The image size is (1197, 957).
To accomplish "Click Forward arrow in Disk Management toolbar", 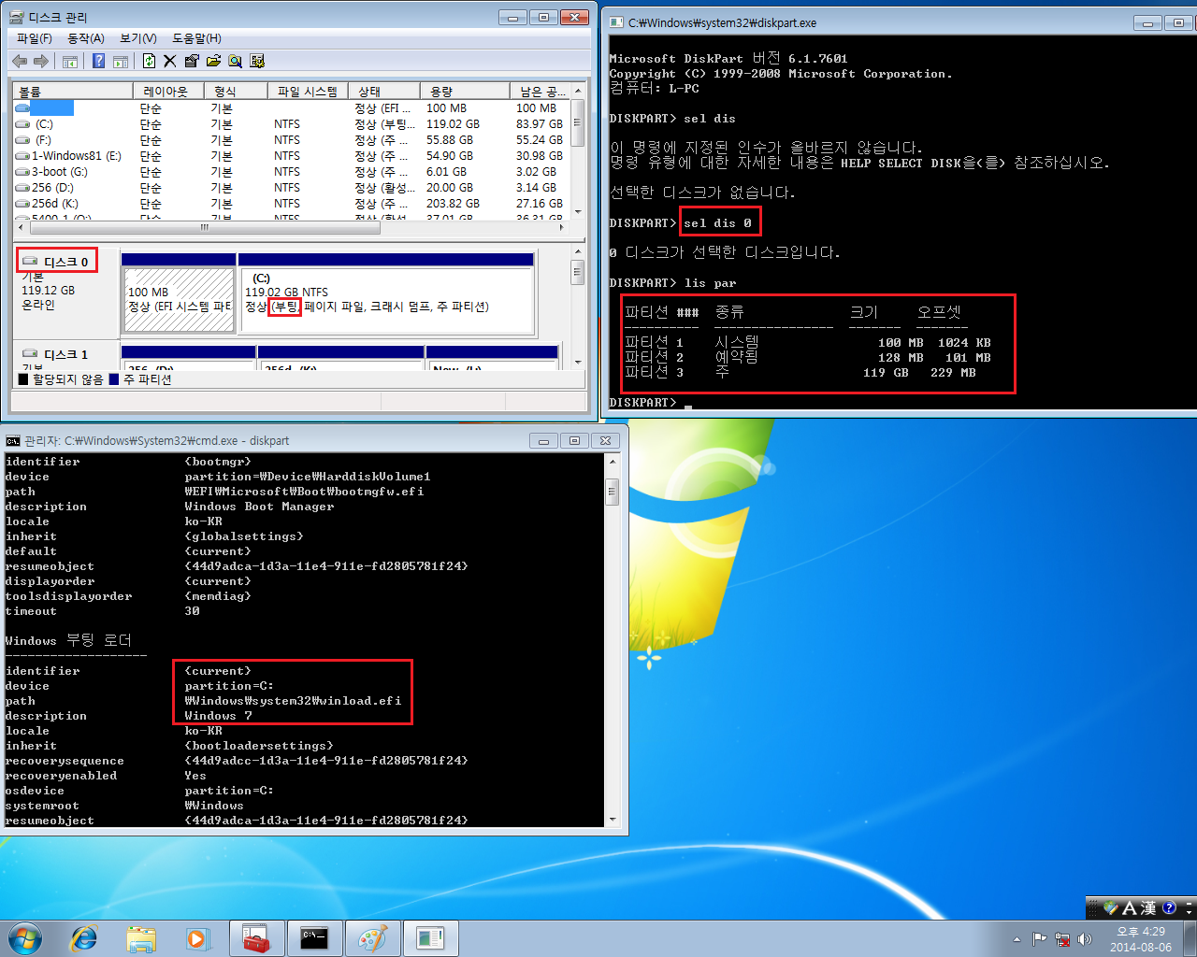I will point(41,61).
